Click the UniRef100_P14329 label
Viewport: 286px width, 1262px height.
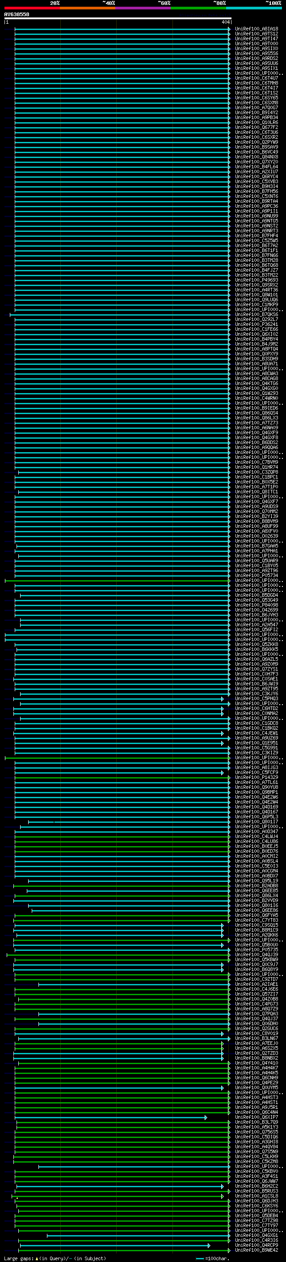(256, 778)
